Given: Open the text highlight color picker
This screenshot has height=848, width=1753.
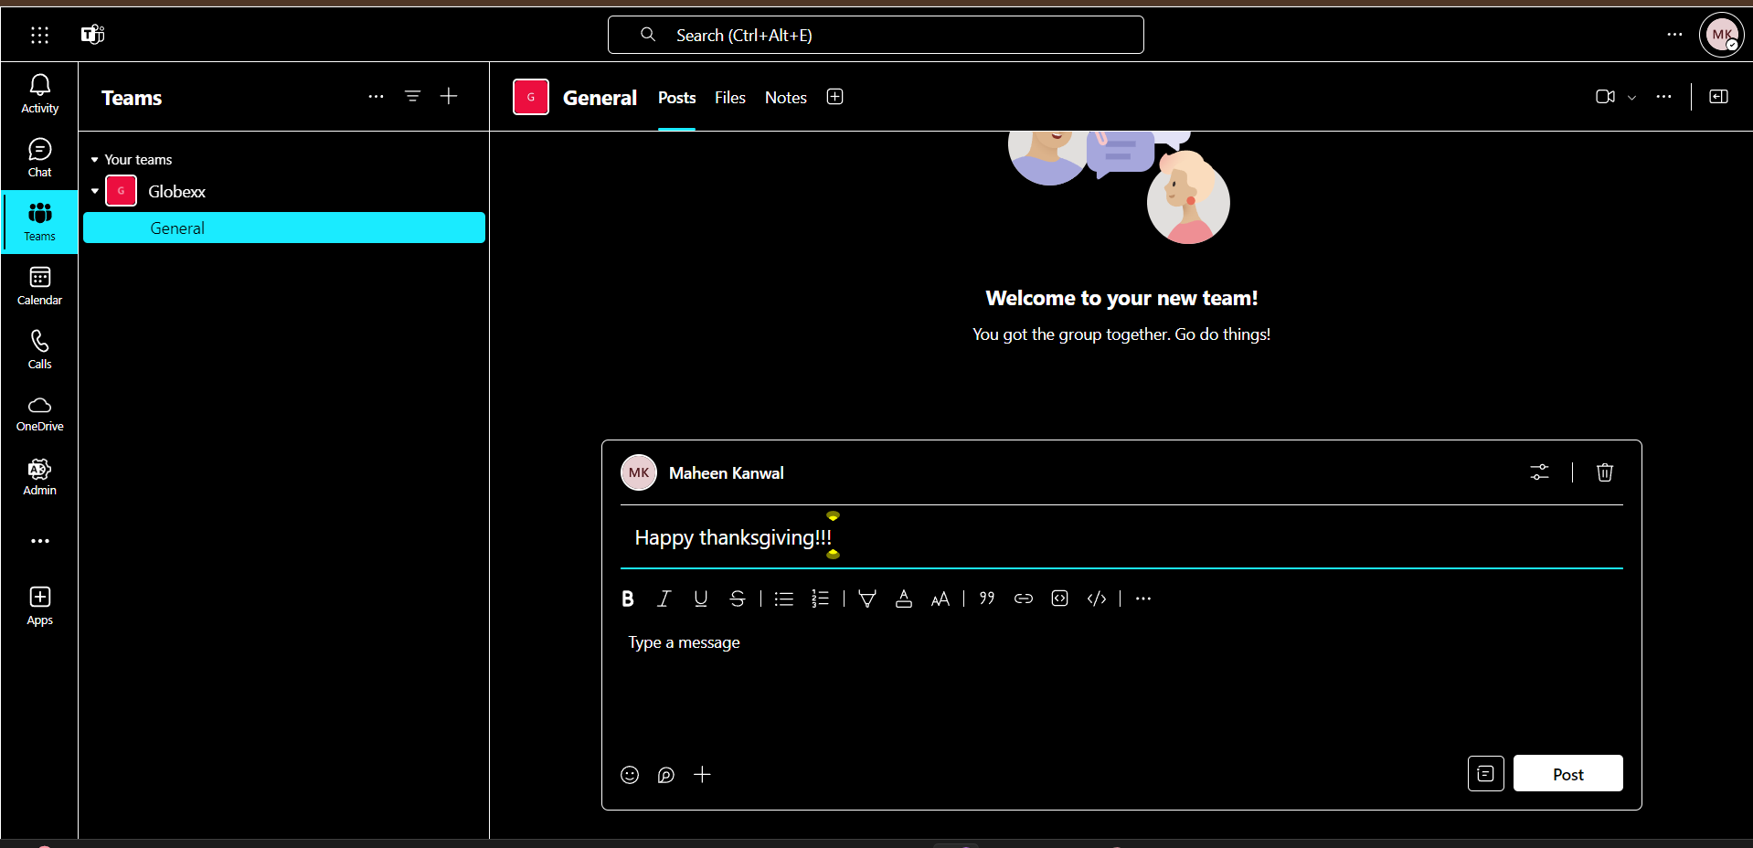Looking at the screenshot, I should coord(867,599).
